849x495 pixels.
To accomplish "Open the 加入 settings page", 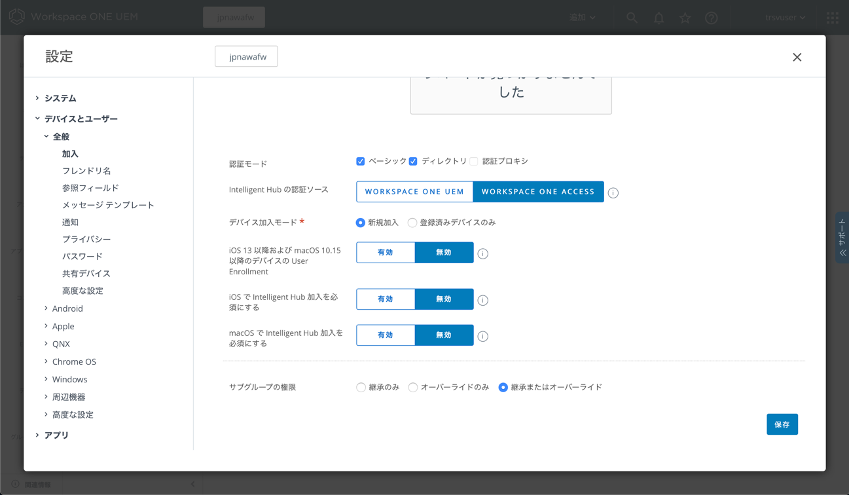I will 70,154.
